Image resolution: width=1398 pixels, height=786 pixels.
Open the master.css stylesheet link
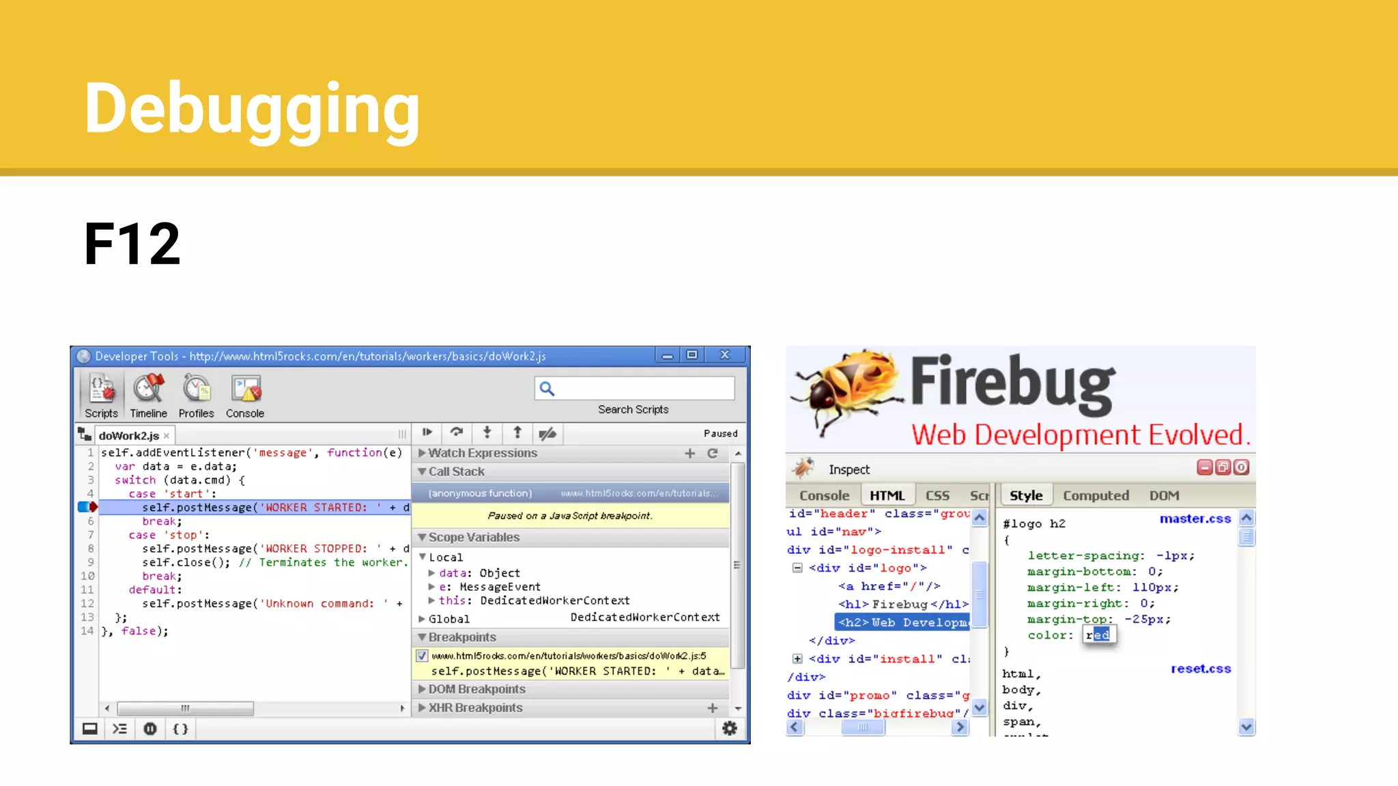(1195, 519)
